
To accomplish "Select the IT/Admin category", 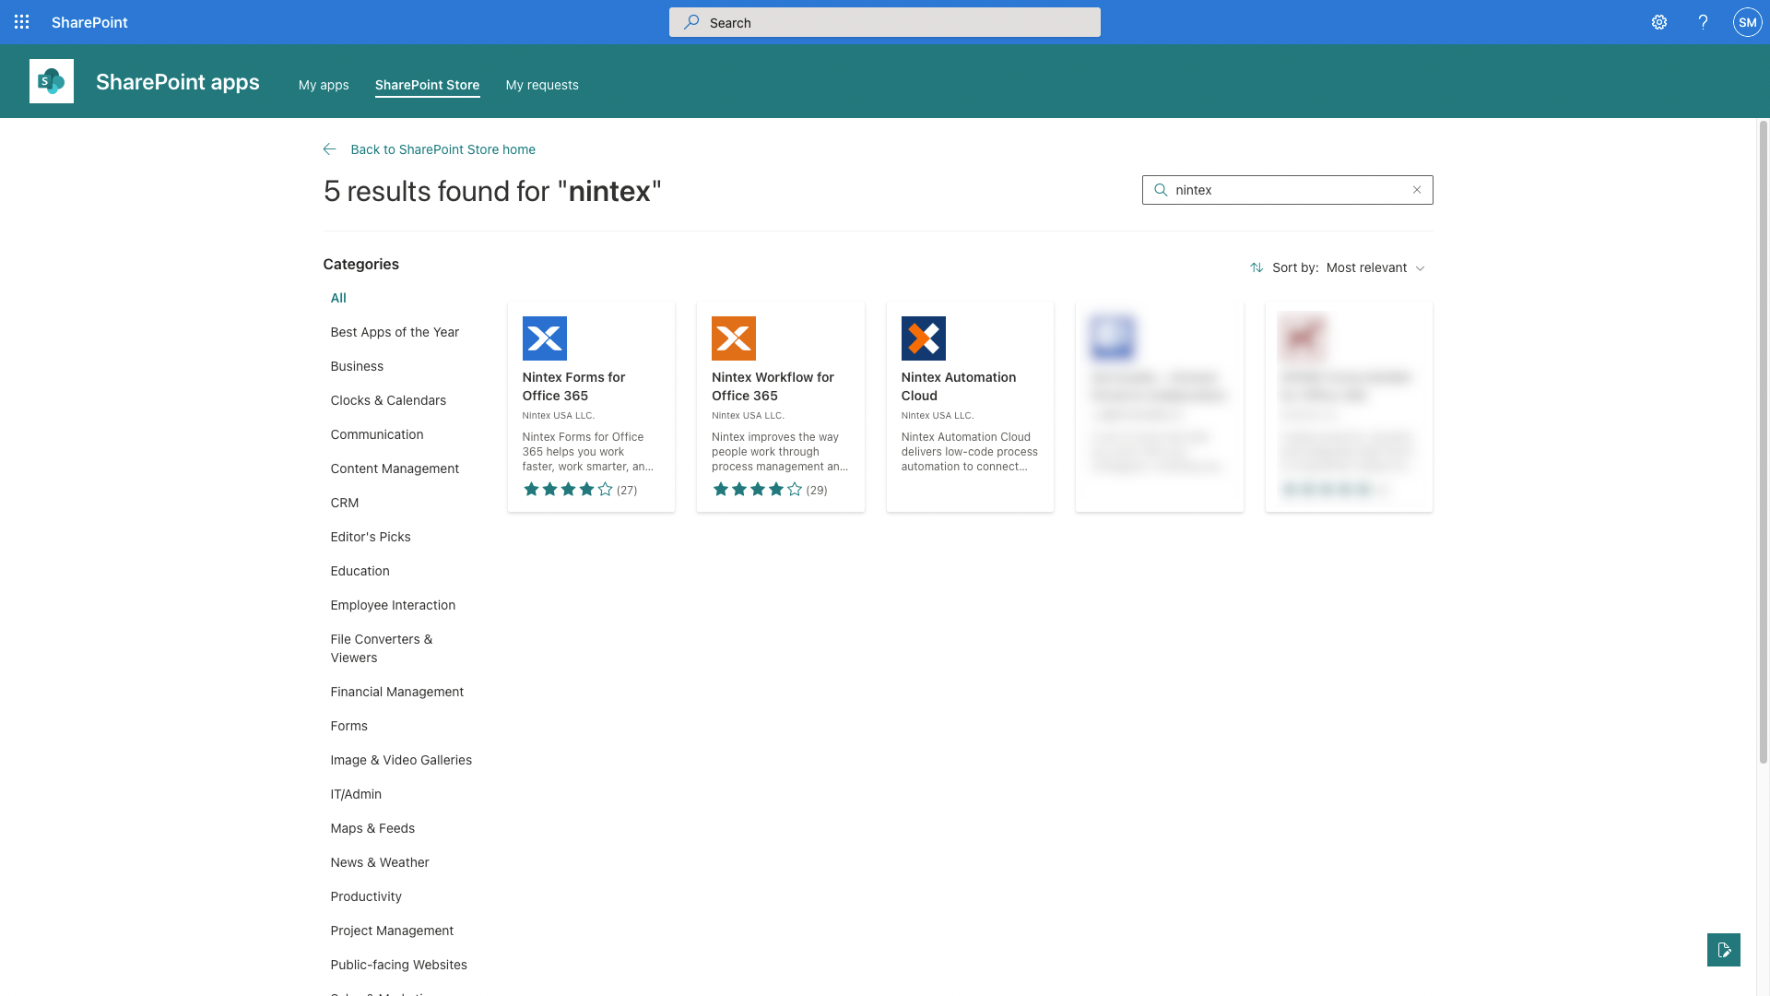I will [356, 794].
